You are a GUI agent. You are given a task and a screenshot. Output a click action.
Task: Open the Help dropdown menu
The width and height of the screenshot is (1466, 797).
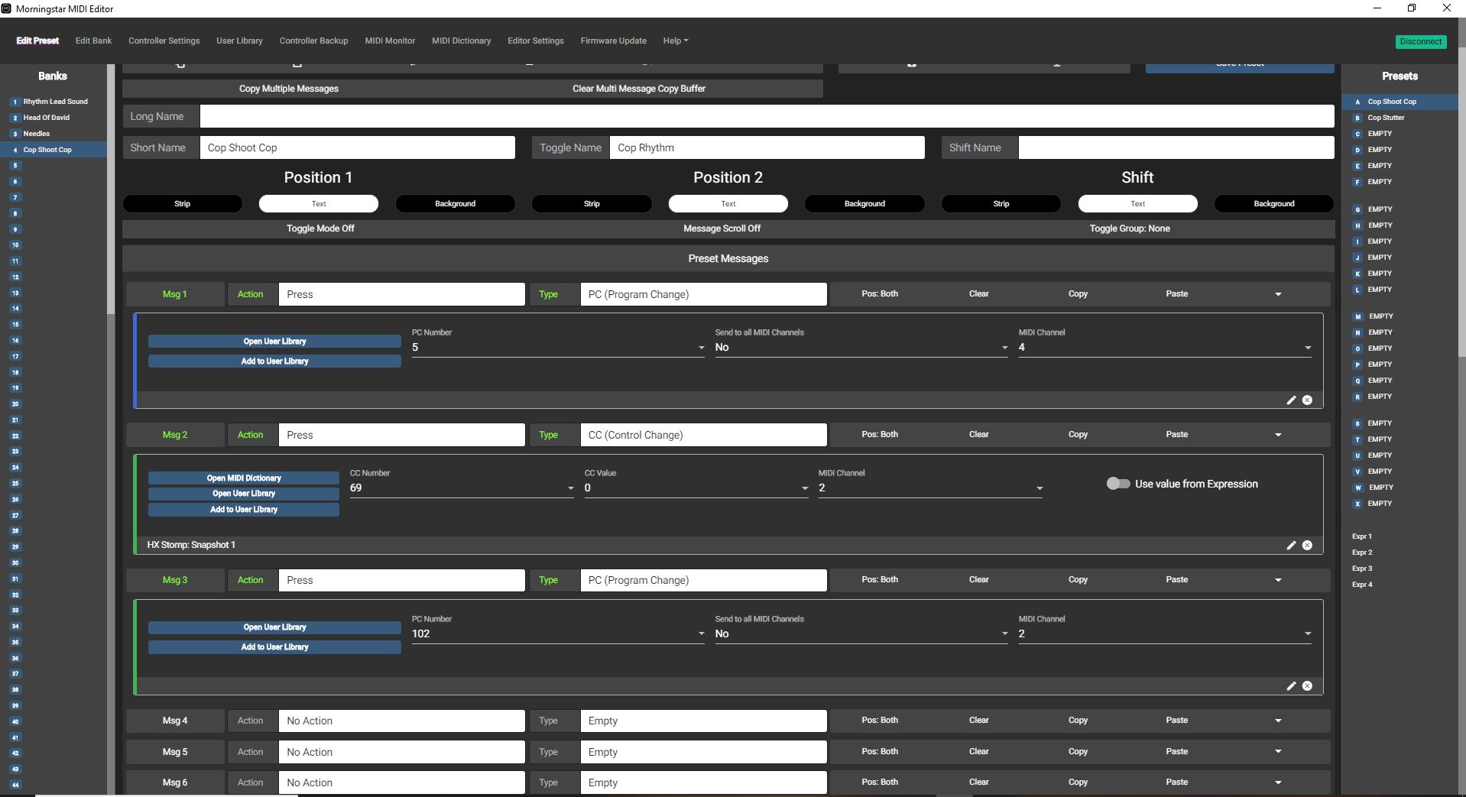point(675,40)
